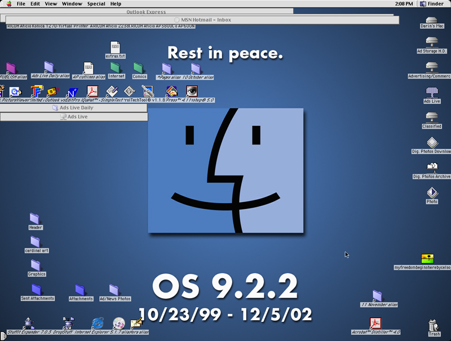Viewport: 451px width, 341px height.
Task: Select the extras.txt document icon
Action: click(115, 47)
